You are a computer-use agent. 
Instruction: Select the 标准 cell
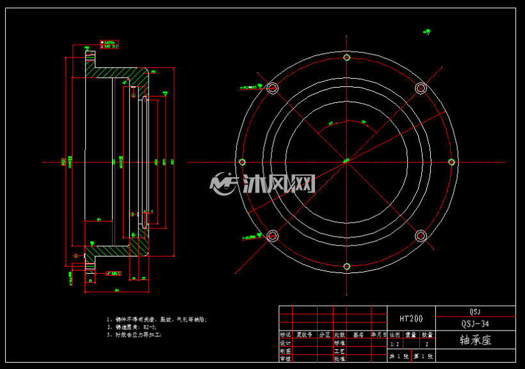[339, 343]
